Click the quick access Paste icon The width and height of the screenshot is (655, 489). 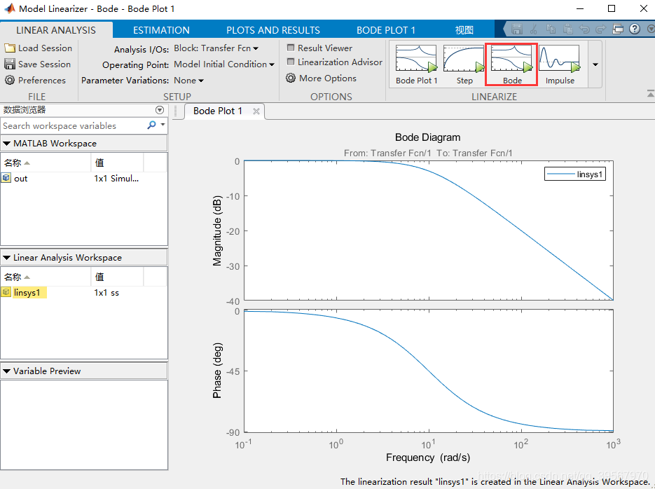coord(567,29)
